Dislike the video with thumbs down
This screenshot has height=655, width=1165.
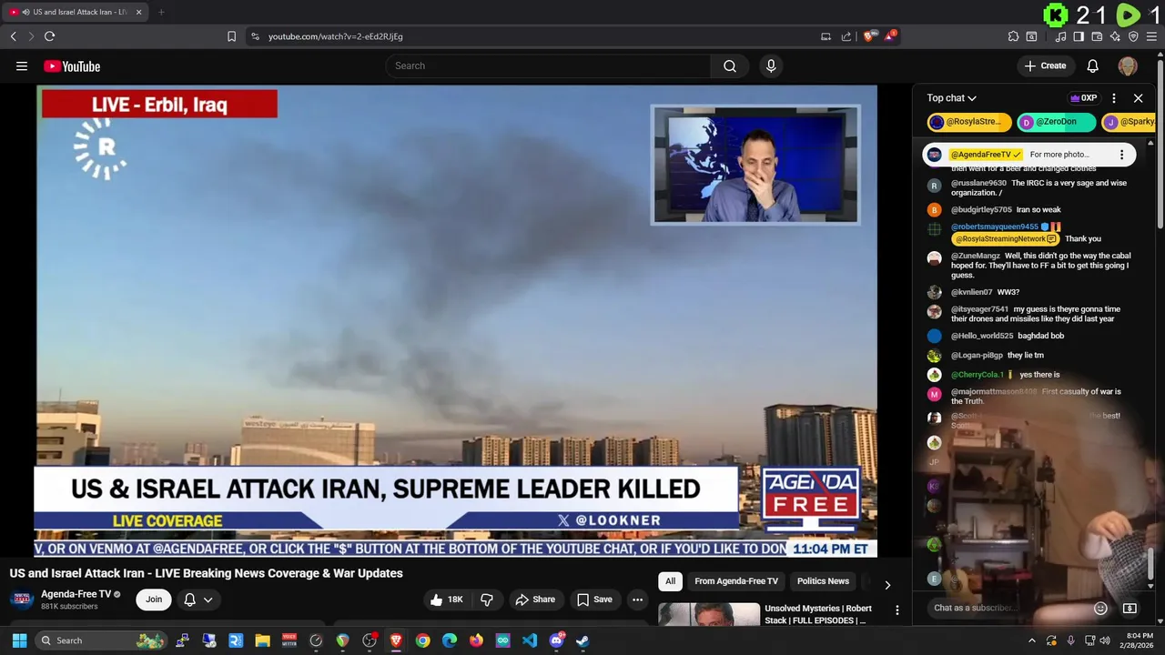[487, 600]
